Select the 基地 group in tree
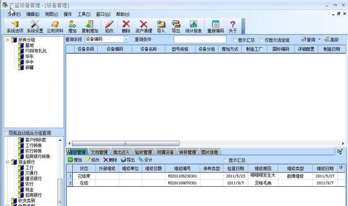 (29, 45)
